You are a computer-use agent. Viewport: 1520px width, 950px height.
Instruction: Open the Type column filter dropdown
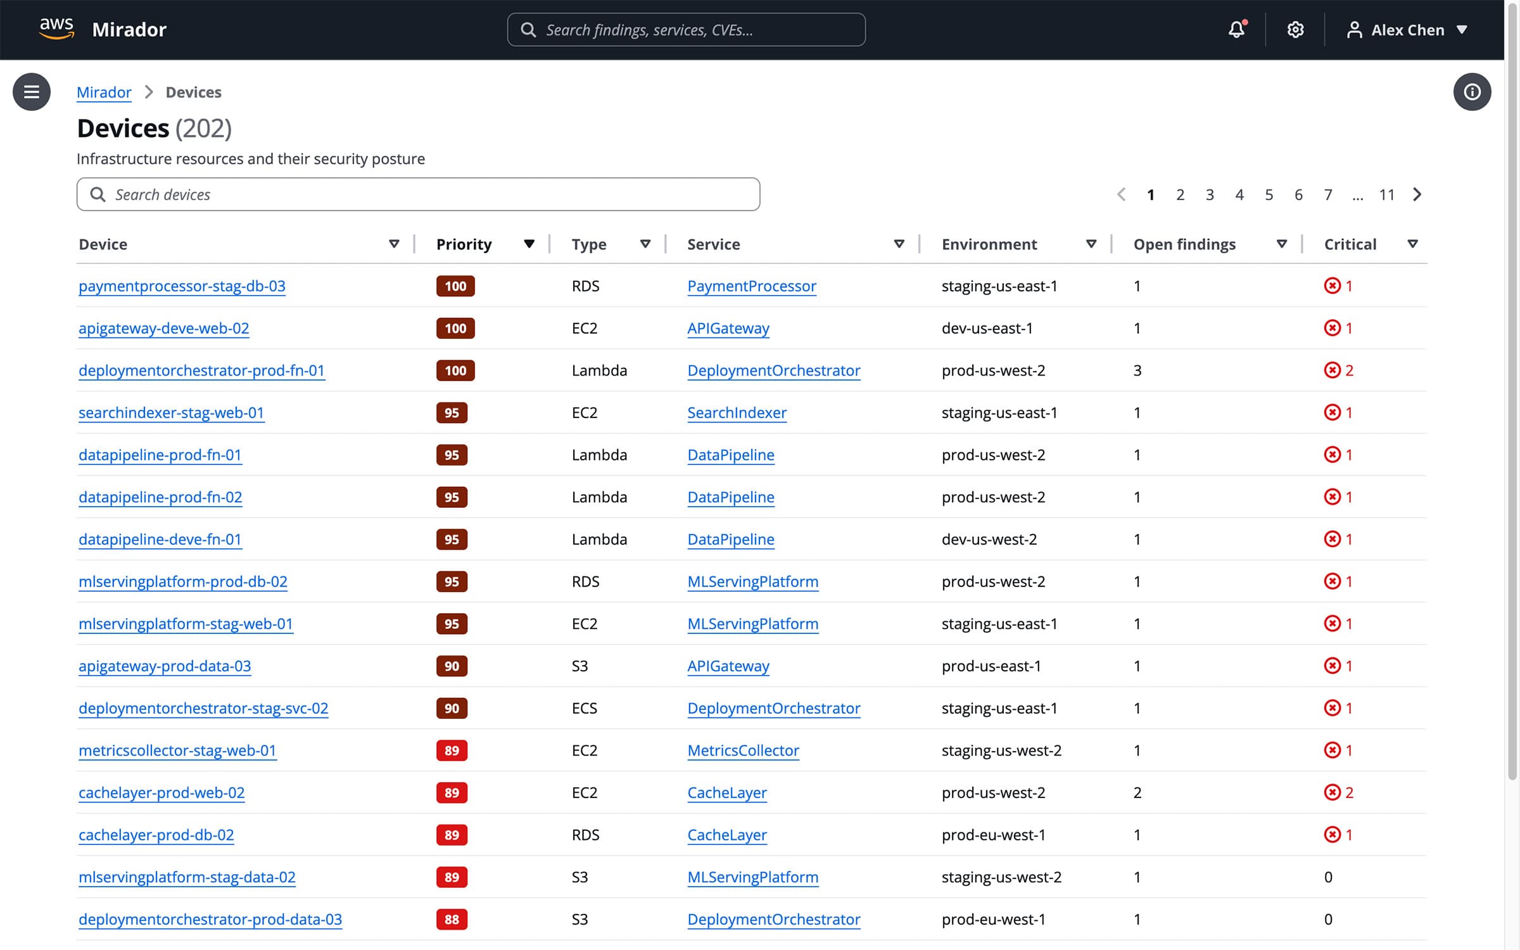[645, 243]
